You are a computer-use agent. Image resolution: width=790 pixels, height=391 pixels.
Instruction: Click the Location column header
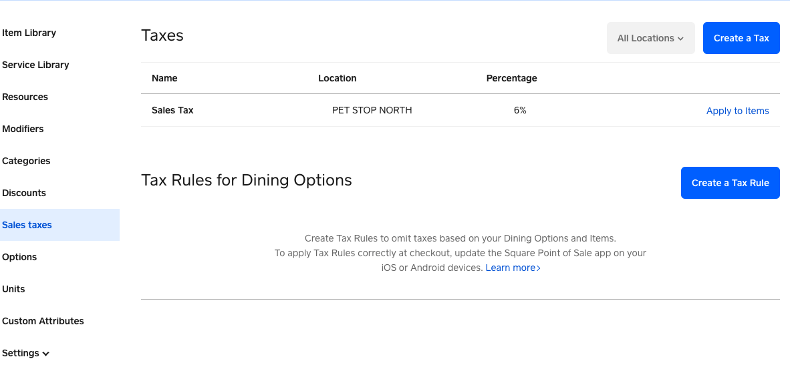(x=337, y=78)
